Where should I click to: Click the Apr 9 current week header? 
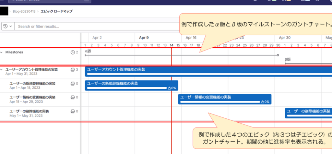[144, 38]
